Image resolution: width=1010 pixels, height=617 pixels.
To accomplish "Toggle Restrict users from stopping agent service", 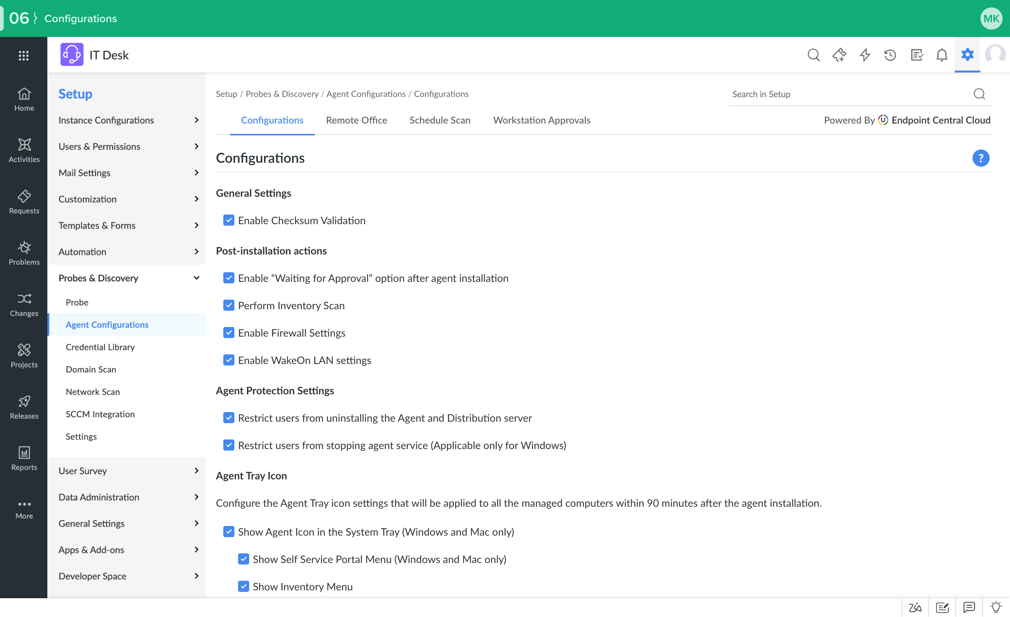I will [x=229, y=445].
